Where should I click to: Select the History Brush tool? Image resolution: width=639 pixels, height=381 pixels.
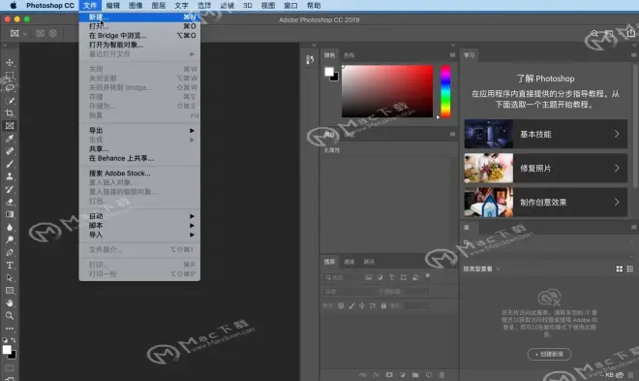click(x=10, y=189)
